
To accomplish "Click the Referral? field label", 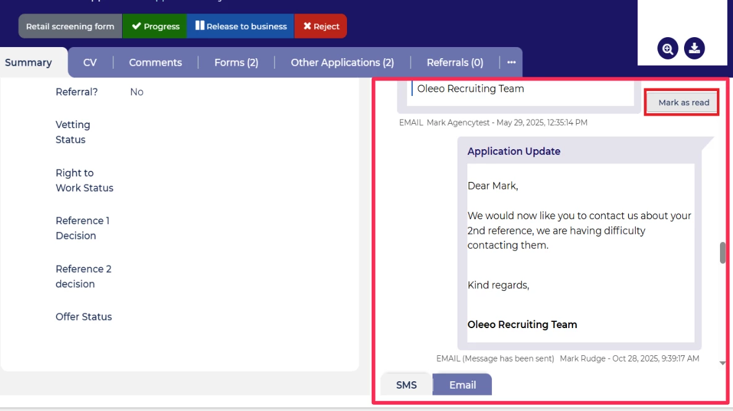I will point(77,92).
